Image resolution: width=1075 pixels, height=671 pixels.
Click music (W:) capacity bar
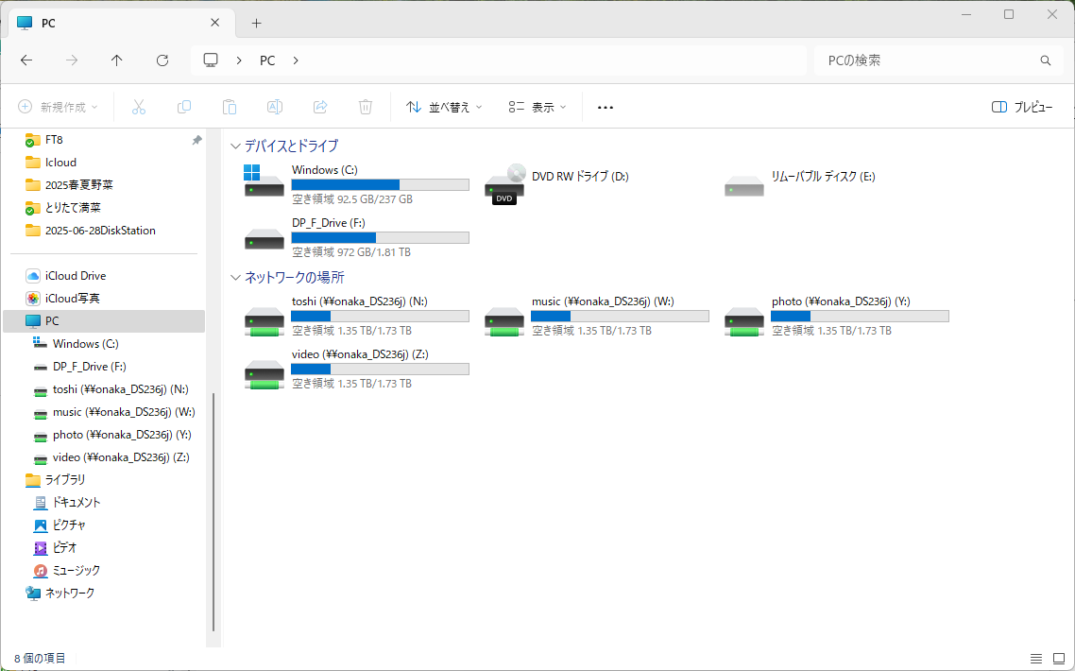click(620, 317)
